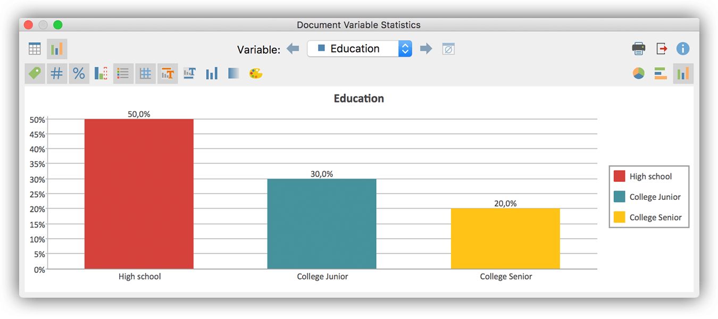The height and width of the screenshot is (319, 718).
Task: Switch to table view
Action: pyautogui.click(x=35, y=49)
